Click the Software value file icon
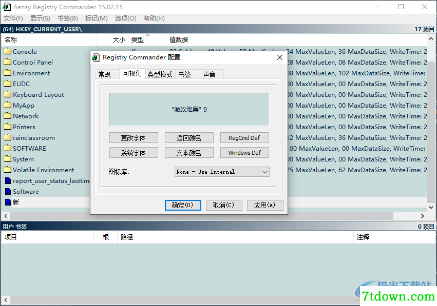The width and height of the screenshot is (437, 306). 8,191
